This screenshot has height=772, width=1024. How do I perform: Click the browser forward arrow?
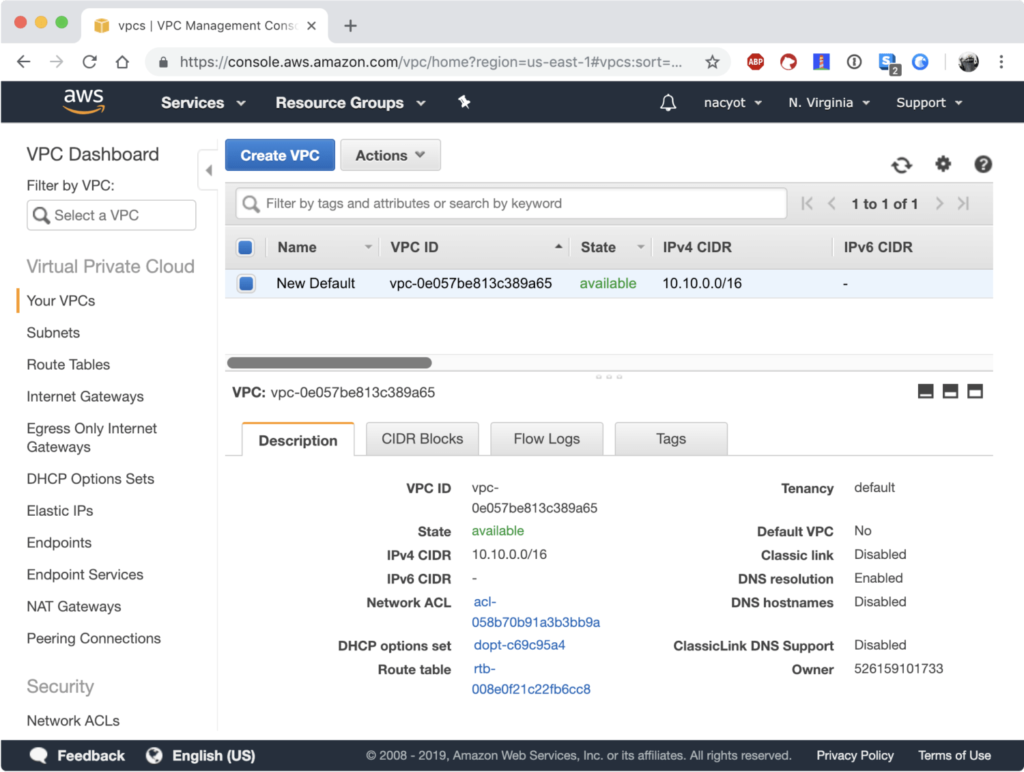point(57,62)
